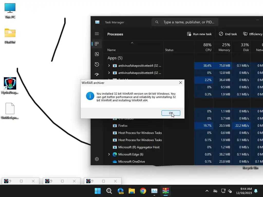Viewport: 263px width, 197px height.
Task: Select the Processes page icon in sidebar
Action: coord(97,44)
